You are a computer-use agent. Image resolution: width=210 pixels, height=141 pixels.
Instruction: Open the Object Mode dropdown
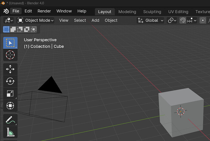(x=36, y=20)
